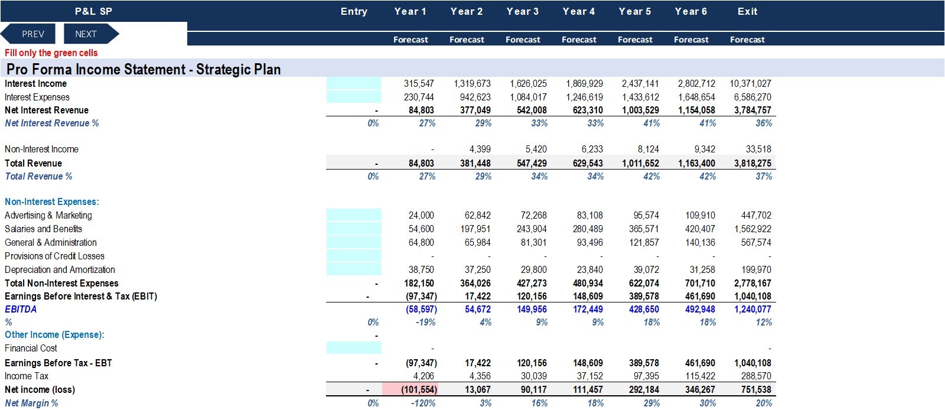The height and width of the screenshot is (410, 945).
Task: Click the P&L SP sheet title
Action: point(93,11)
